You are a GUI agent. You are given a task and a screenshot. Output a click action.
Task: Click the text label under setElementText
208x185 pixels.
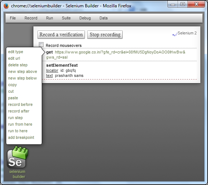tap(49, 75)
